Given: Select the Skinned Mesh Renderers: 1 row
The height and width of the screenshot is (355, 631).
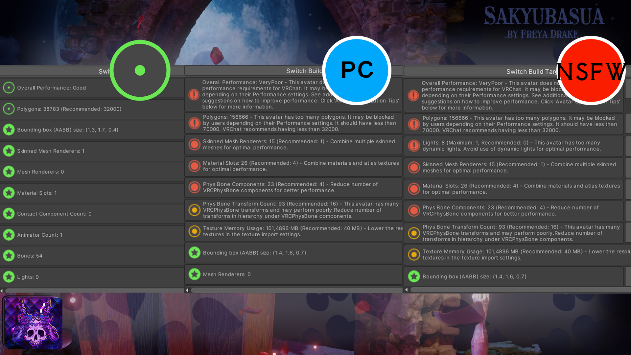Looking at the screenshot, I should pos(92,151).
